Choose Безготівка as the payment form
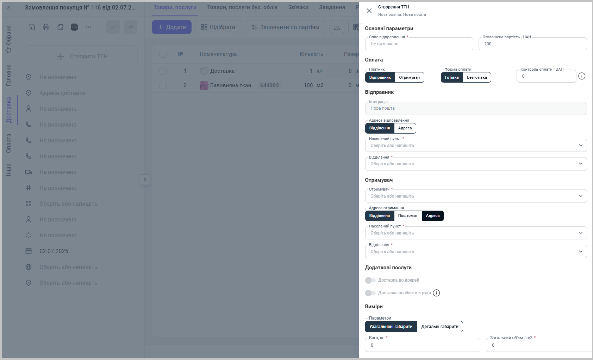Screen dimensions: 593x360 pos(477,77)
